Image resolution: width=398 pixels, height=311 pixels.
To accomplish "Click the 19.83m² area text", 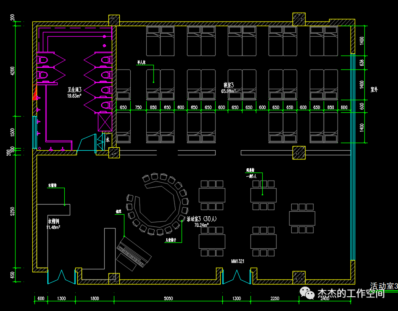I will (x=74, y=96).
